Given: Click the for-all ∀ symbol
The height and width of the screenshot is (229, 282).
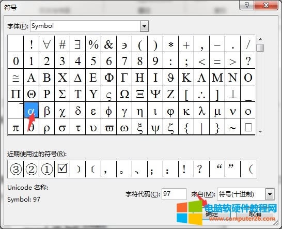Looking at the screenshot, I should coord(47,44).
